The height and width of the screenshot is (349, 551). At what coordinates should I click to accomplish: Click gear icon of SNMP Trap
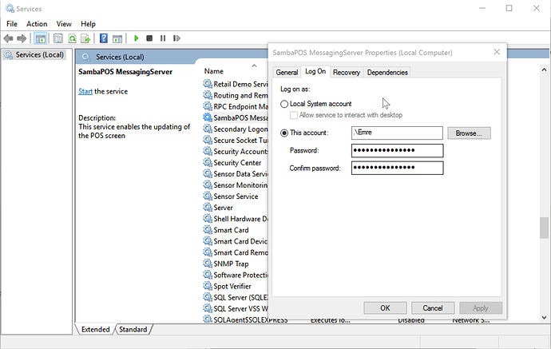coord(208,264)
